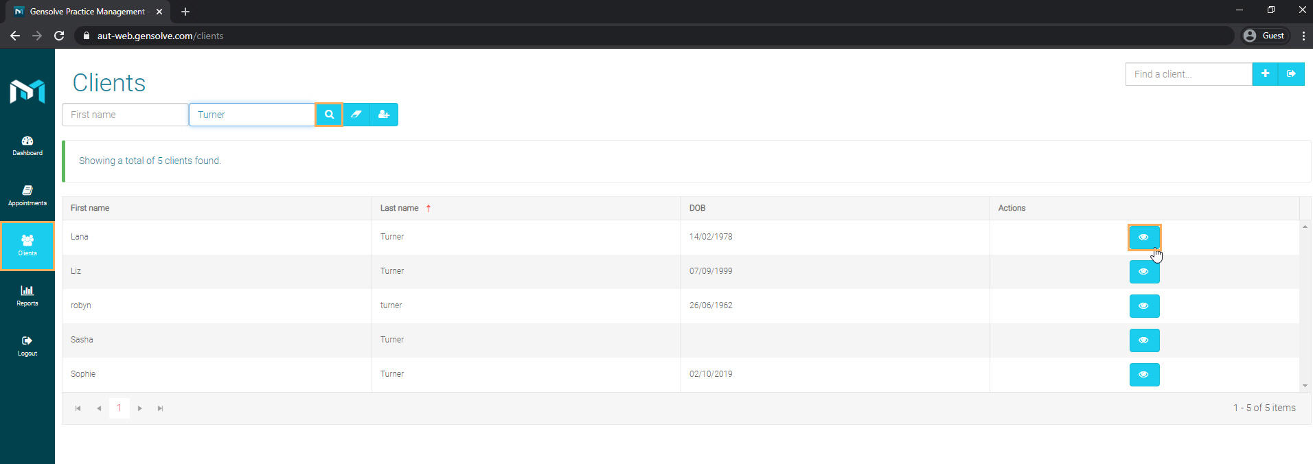Click the search magnifier button
The image size is (1313, 464).
(x=329, y=115)
